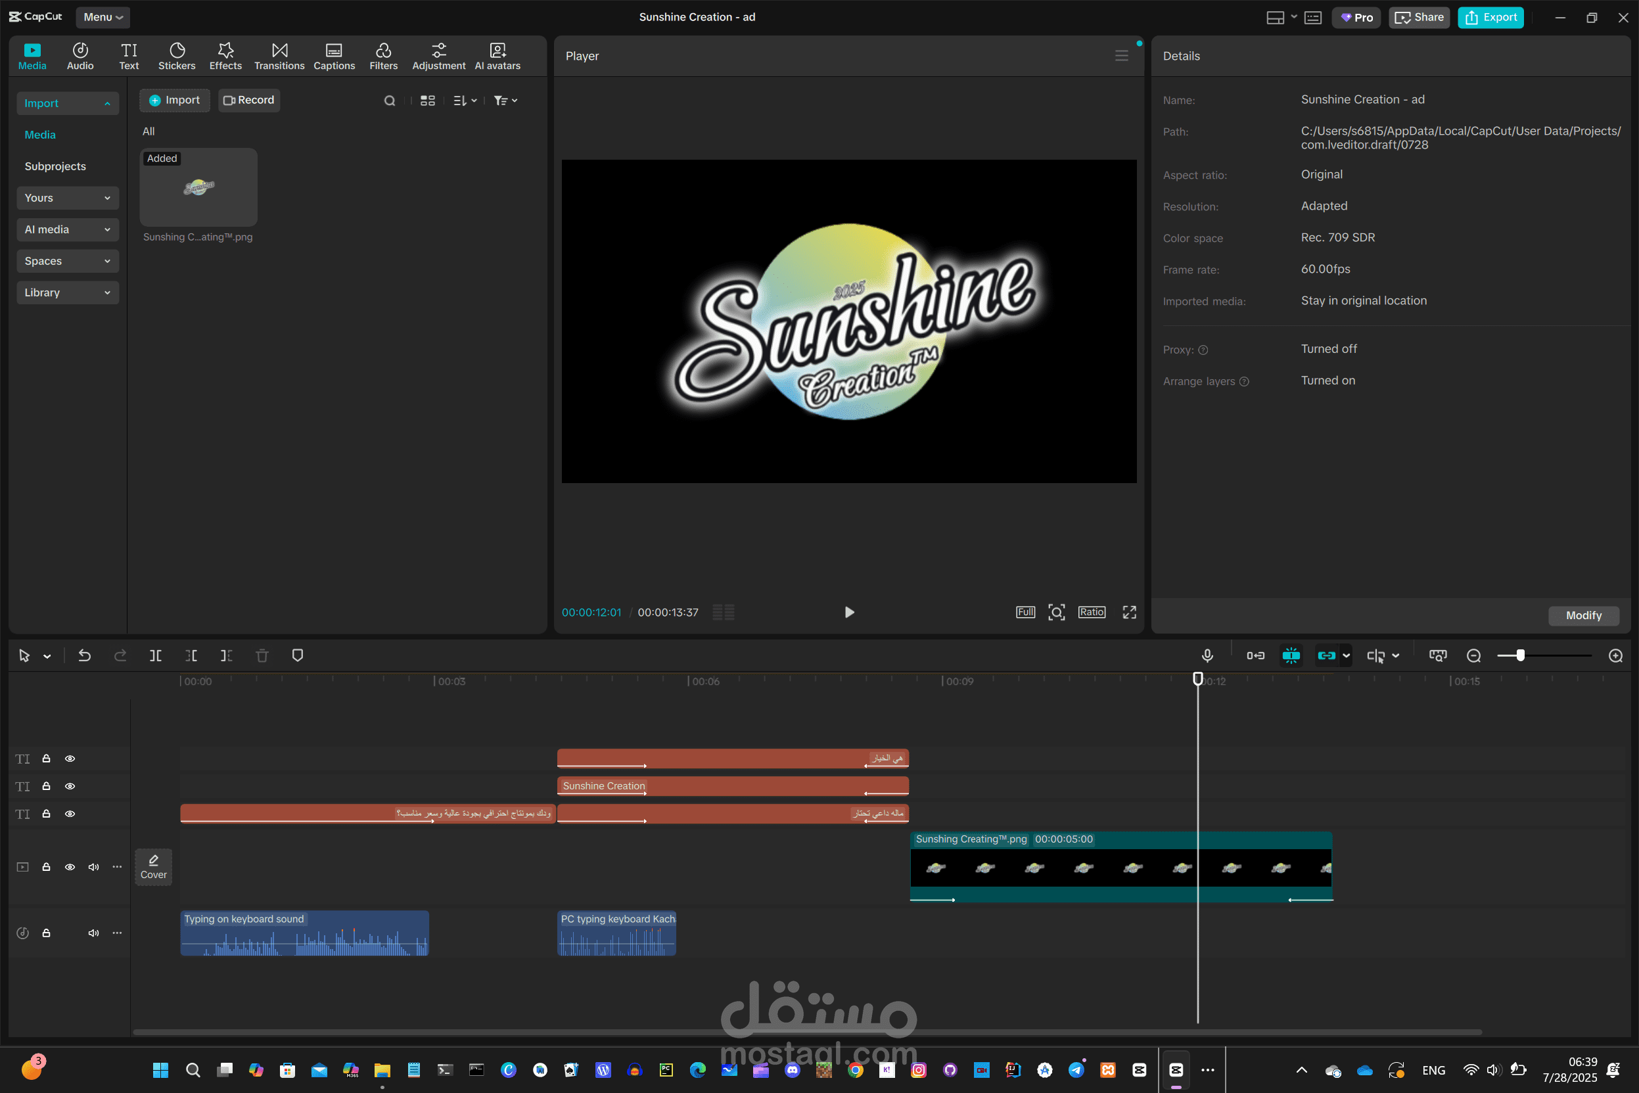1639x1093 pixels.
Task: Open the player hamburger menu
Action: pyautogui.click(x=1121, y=56)
